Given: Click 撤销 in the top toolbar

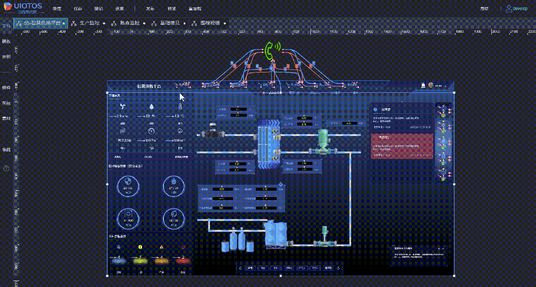Looking at the screenshot, I should 98,9.
